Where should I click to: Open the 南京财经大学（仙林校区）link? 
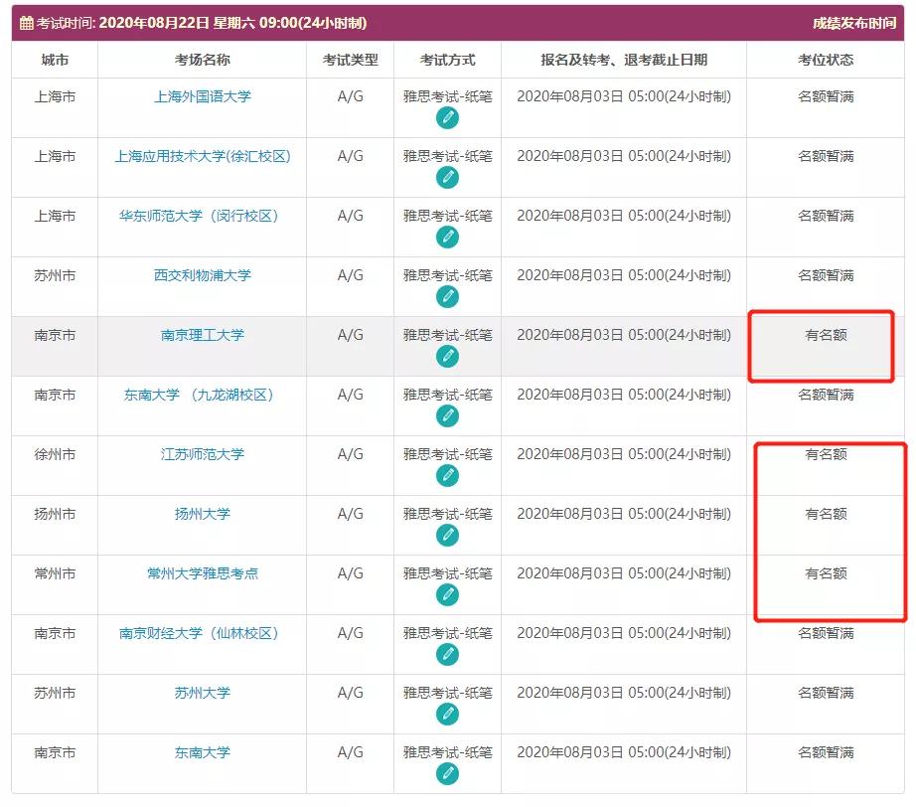tap(199, 633)
